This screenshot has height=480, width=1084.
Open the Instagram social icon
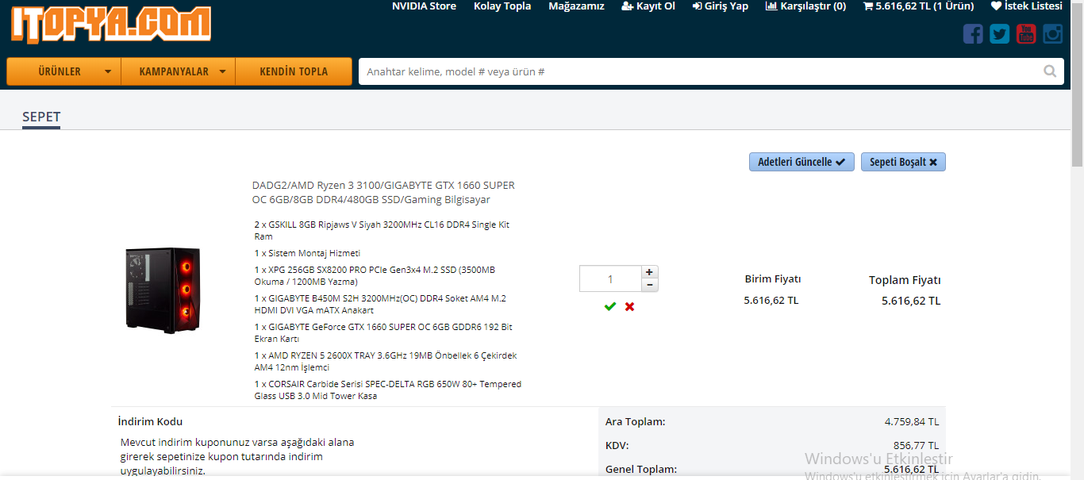[1053, 34]
